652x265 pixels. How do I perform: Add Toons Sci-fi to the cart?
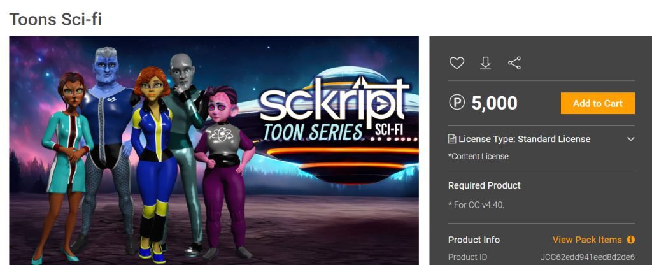[597, 103]
